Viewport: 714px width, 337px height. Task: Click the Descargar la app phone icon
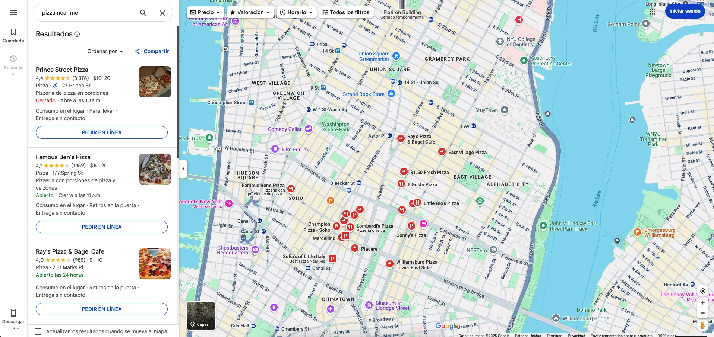[13, 313]
